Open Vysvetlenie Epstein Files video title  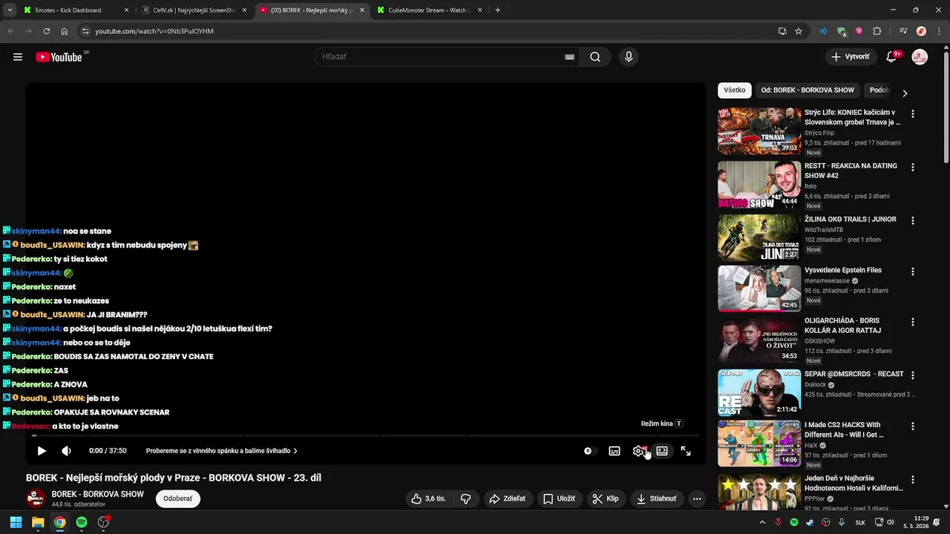point(843,271)
